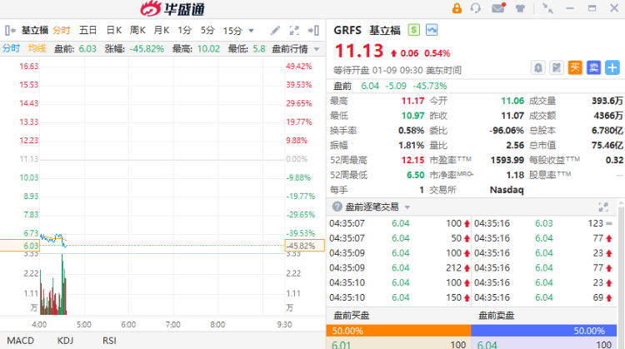
Task: Collapse the right-side quote panel
Action: (313, 30)
